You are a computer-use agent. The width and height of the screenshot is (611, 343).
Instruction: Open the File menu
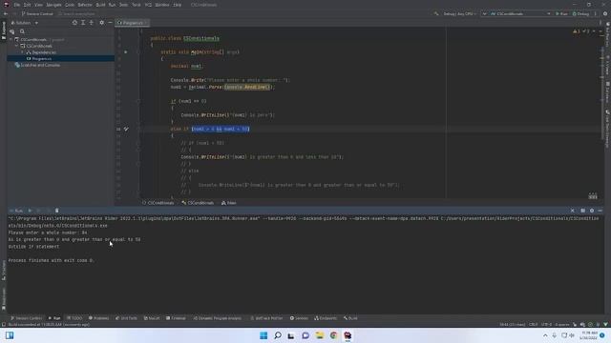[x=17, y=5]
